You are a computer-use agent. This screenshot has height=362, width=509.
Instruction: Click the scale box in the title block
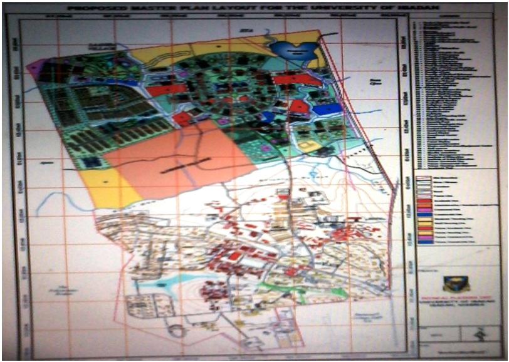click(x=437, y=333)
